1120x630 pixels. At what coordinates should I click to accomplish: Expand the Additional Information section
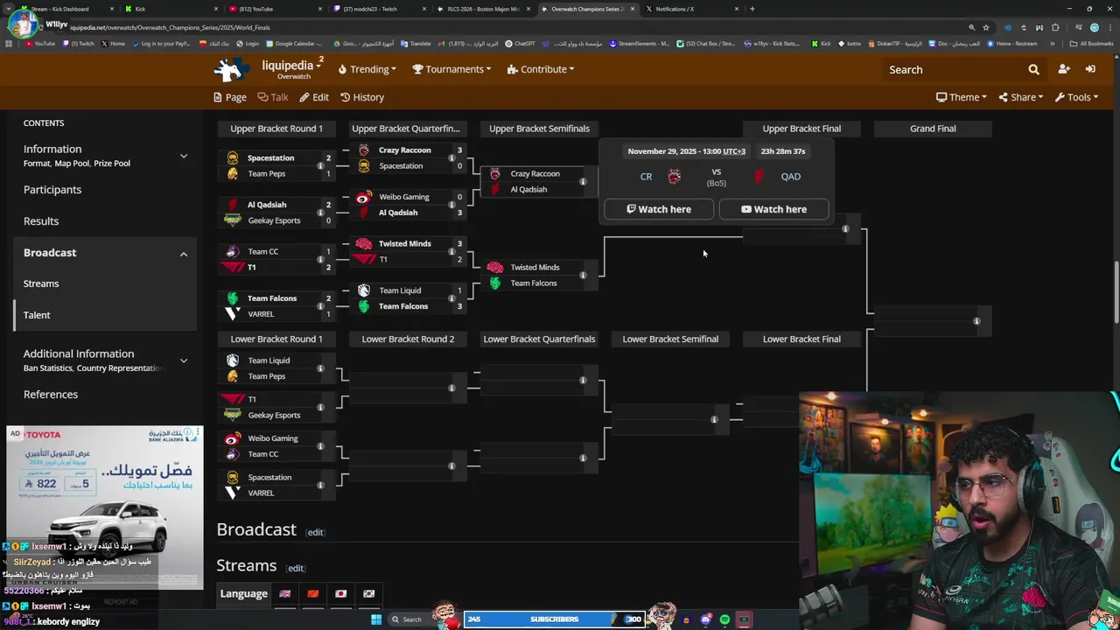[x=183, y=360]
